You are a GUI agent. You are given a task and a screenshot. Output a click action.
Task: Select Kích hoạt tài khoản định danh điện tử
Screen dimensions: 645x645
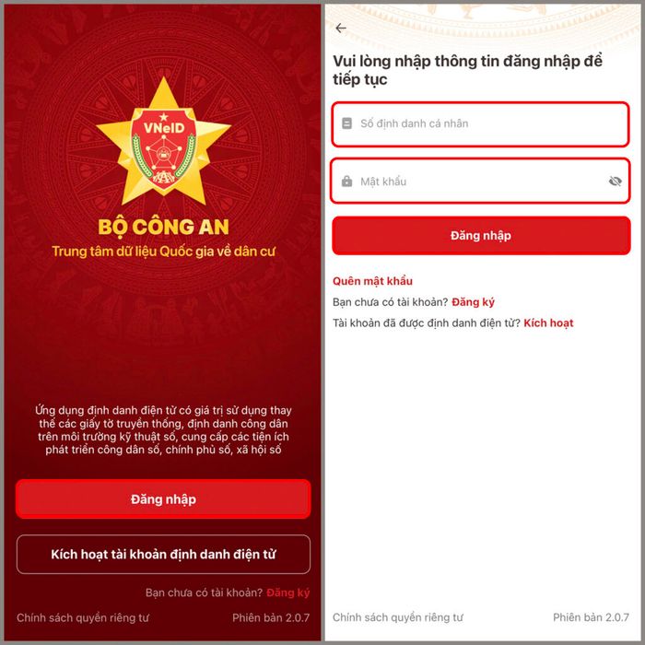(163, 554)
